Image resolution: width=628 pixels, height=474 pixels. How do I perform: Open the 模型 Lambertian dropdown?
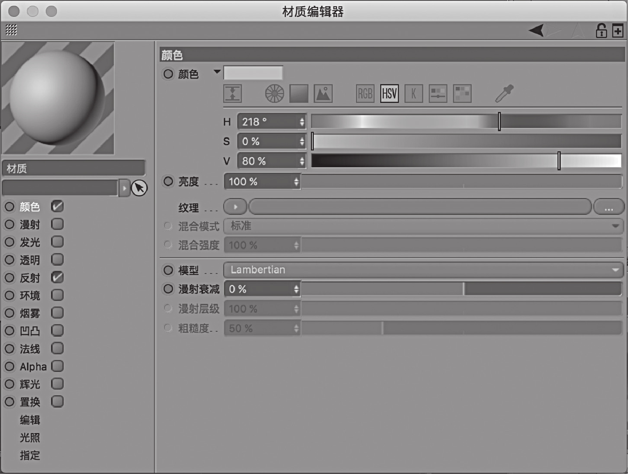click(423, 270)
